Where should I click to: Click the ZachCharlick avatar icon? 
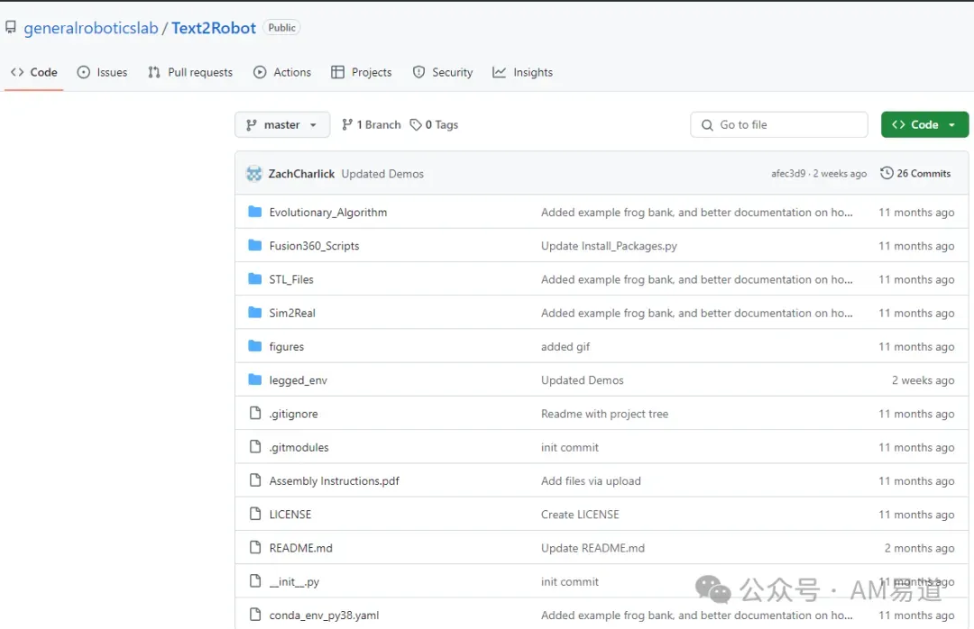254,174
